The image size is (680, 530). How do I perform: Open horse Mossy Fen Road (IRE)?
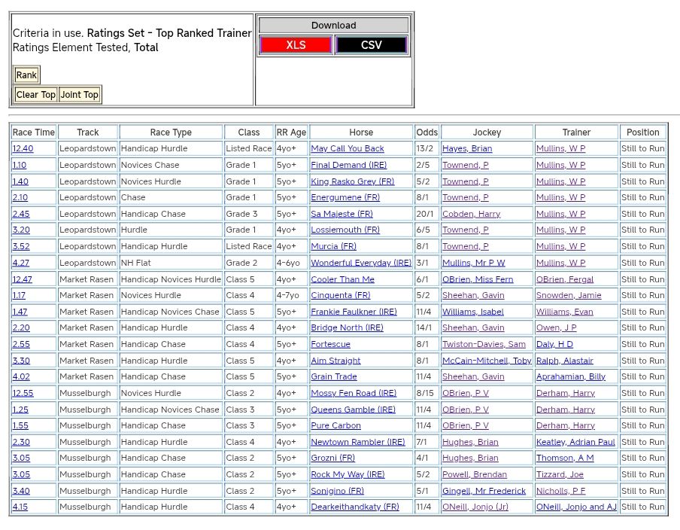[x=354, y=394]
